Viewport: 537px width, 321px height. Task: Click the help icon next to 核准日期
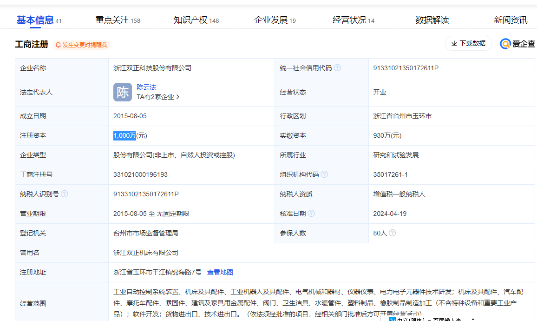(x=311, y=214)
